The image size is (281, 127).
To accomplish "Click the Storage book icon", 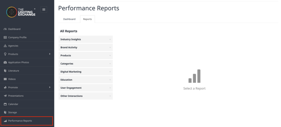I will coord(5,112).
